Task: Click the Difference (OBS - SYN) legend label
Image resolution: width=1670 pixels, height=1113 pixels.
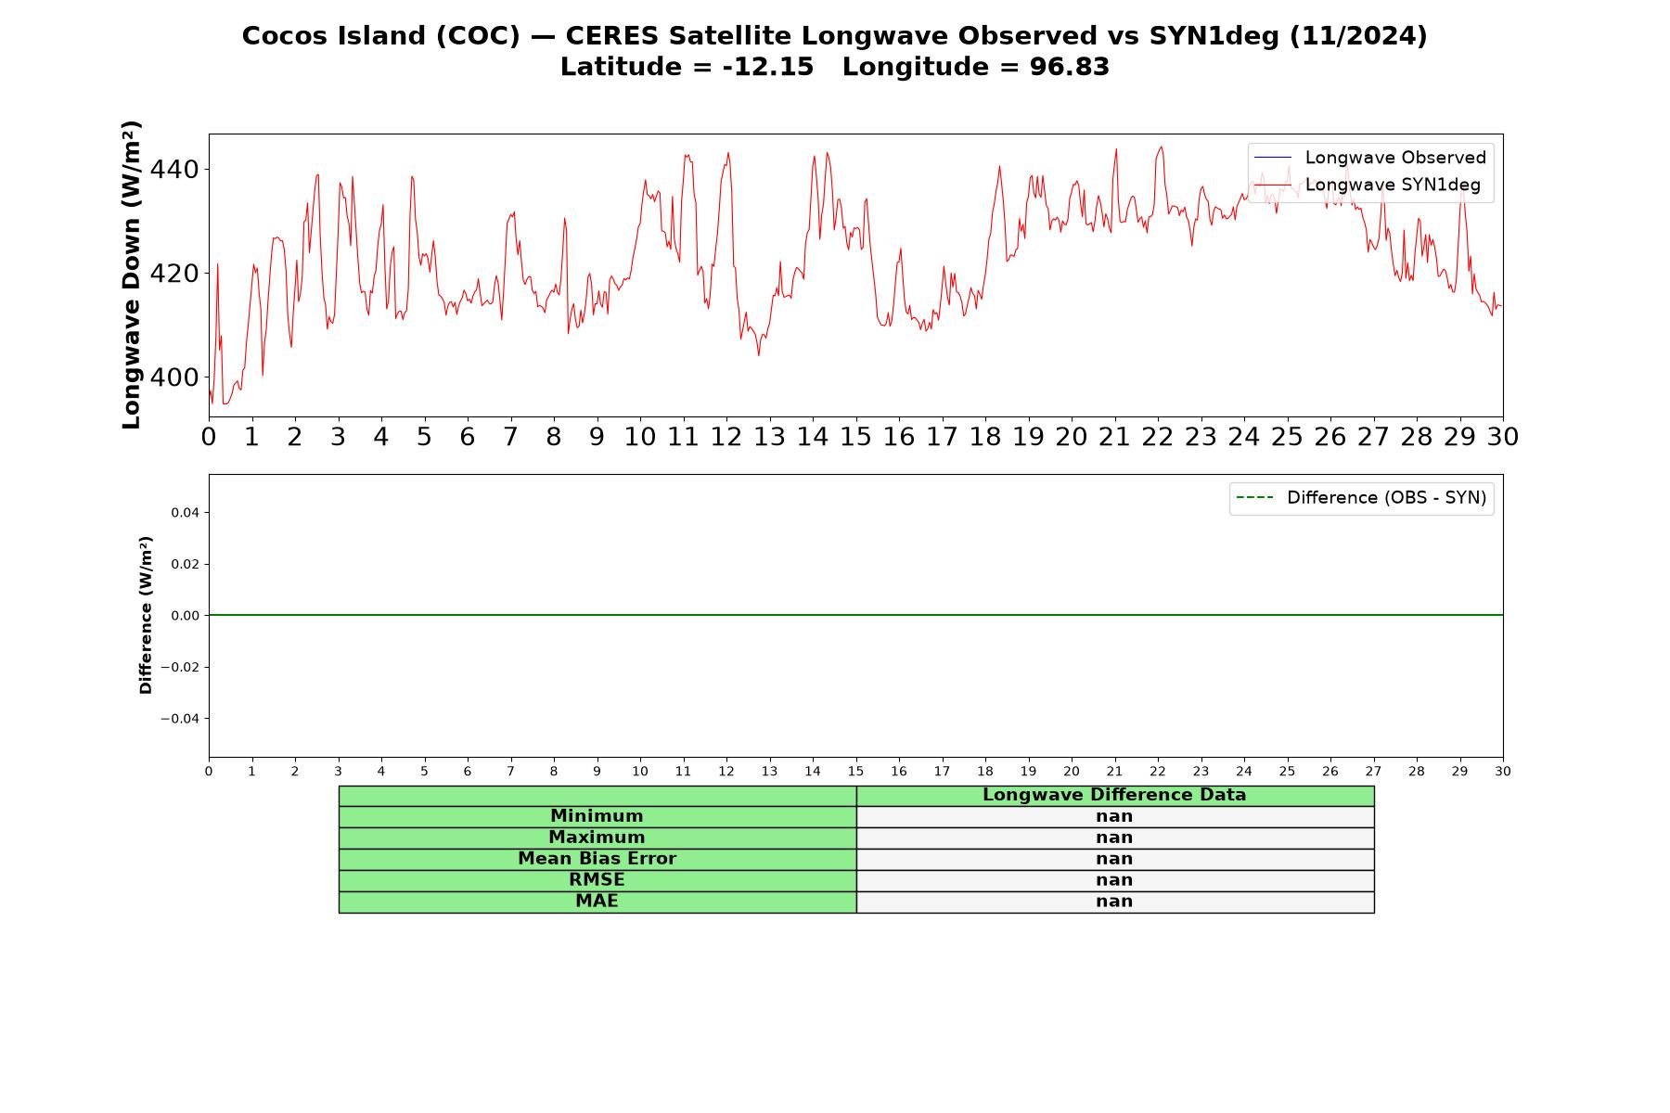Action: click(1386, 498)
